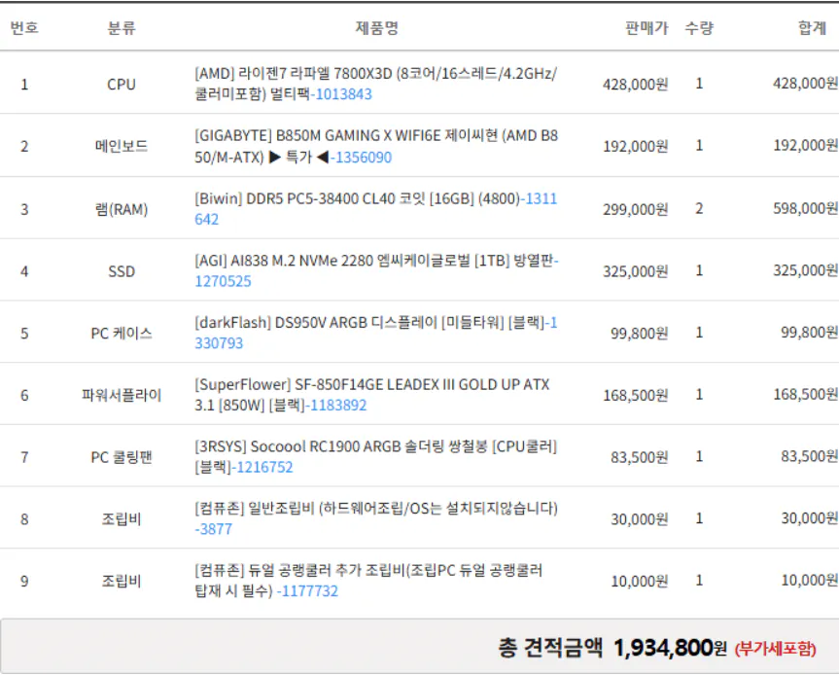Click row number 1

[x=24, y=84]
